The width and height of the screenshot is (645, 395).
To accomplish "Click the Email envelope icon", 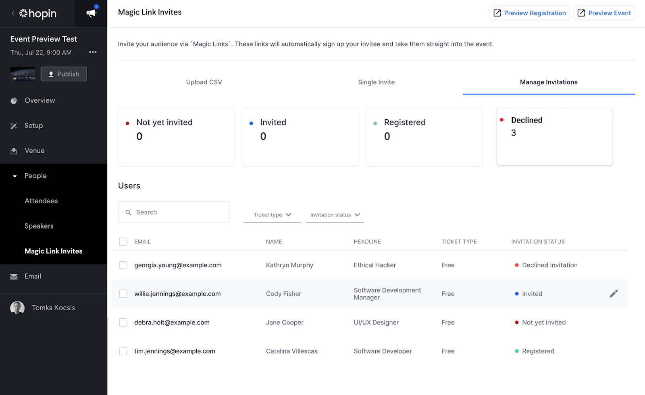I will [14, 276].
